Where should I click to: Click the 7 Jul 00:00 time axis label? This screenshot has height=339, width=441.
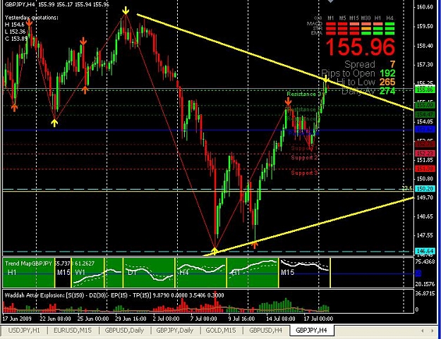[203, 319]
